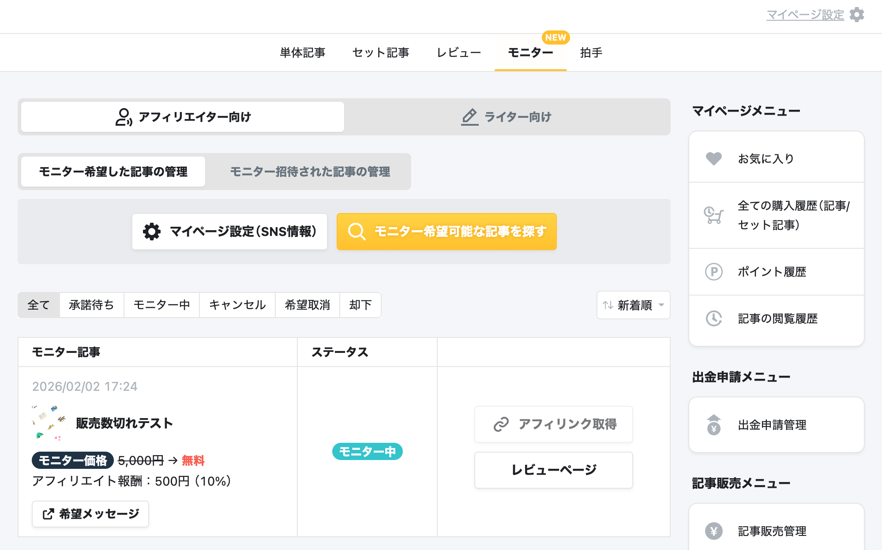Click the 販売数切れテスト article thumbnail

click(x=49, y=423)
